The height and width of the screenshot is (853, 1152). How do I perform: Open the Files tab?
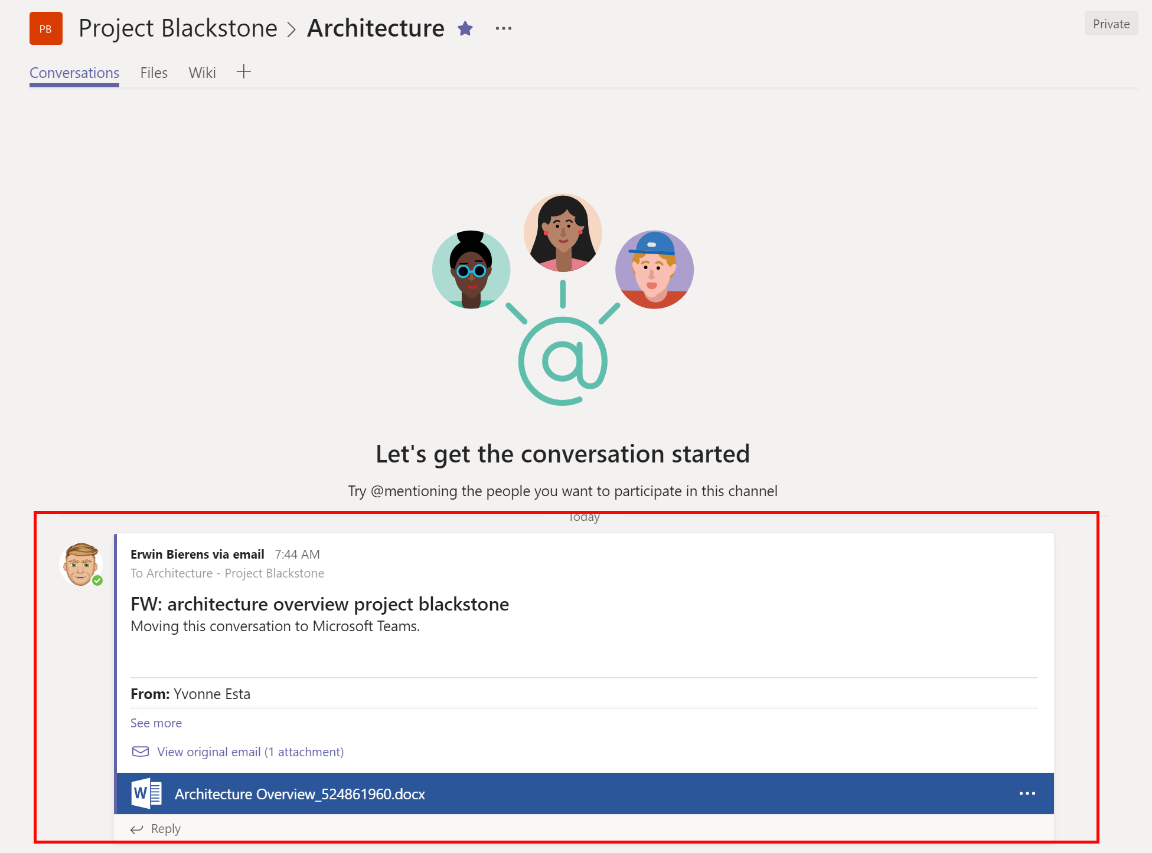click(x=154, y=73)
